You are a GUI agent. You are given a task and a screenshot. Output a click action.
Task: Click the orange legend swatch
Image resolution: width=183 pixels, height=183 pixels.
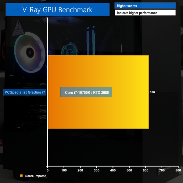21,176
